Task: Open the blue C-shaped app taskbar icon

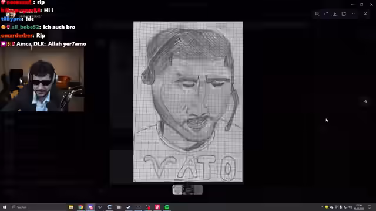Action: (109, 207)
